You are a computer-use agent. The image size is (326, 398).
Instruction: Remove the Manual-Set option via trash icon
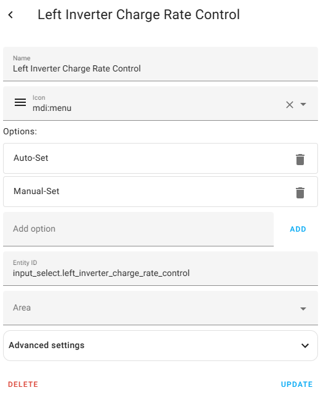pos(300,193)
